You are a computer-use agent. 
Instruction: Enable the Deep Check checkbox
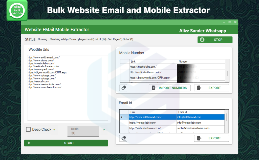point(29,129)
